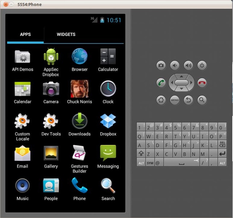Launch Gestures Builder
The height and width of the screenshot is (218, 233).
tap(79, 159)
